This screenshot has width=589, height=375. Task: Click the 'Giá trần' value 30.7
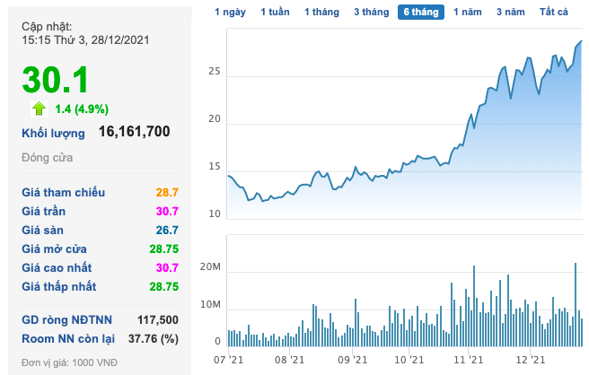(x=165, y=212)
